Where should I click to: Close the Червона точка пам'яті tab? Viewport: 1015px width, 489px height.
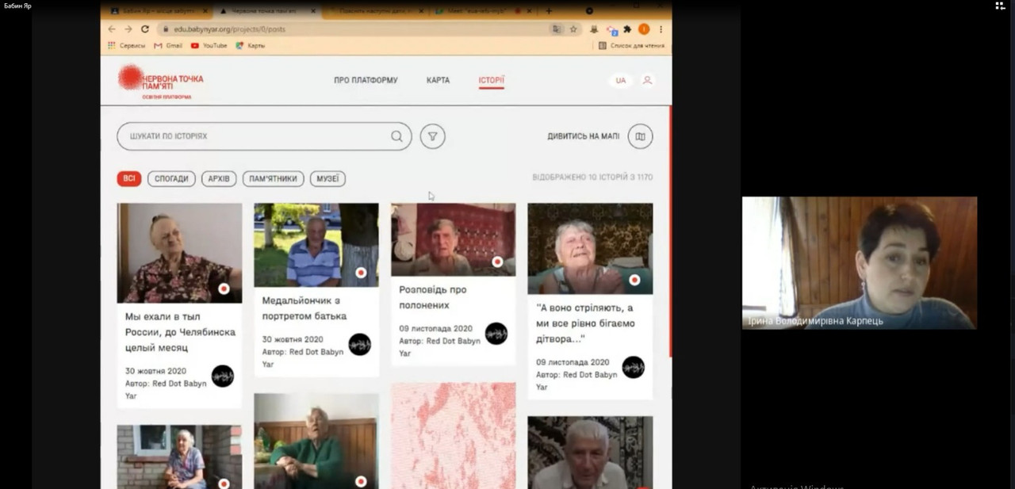pyautogui.click(x=313, y=11)
